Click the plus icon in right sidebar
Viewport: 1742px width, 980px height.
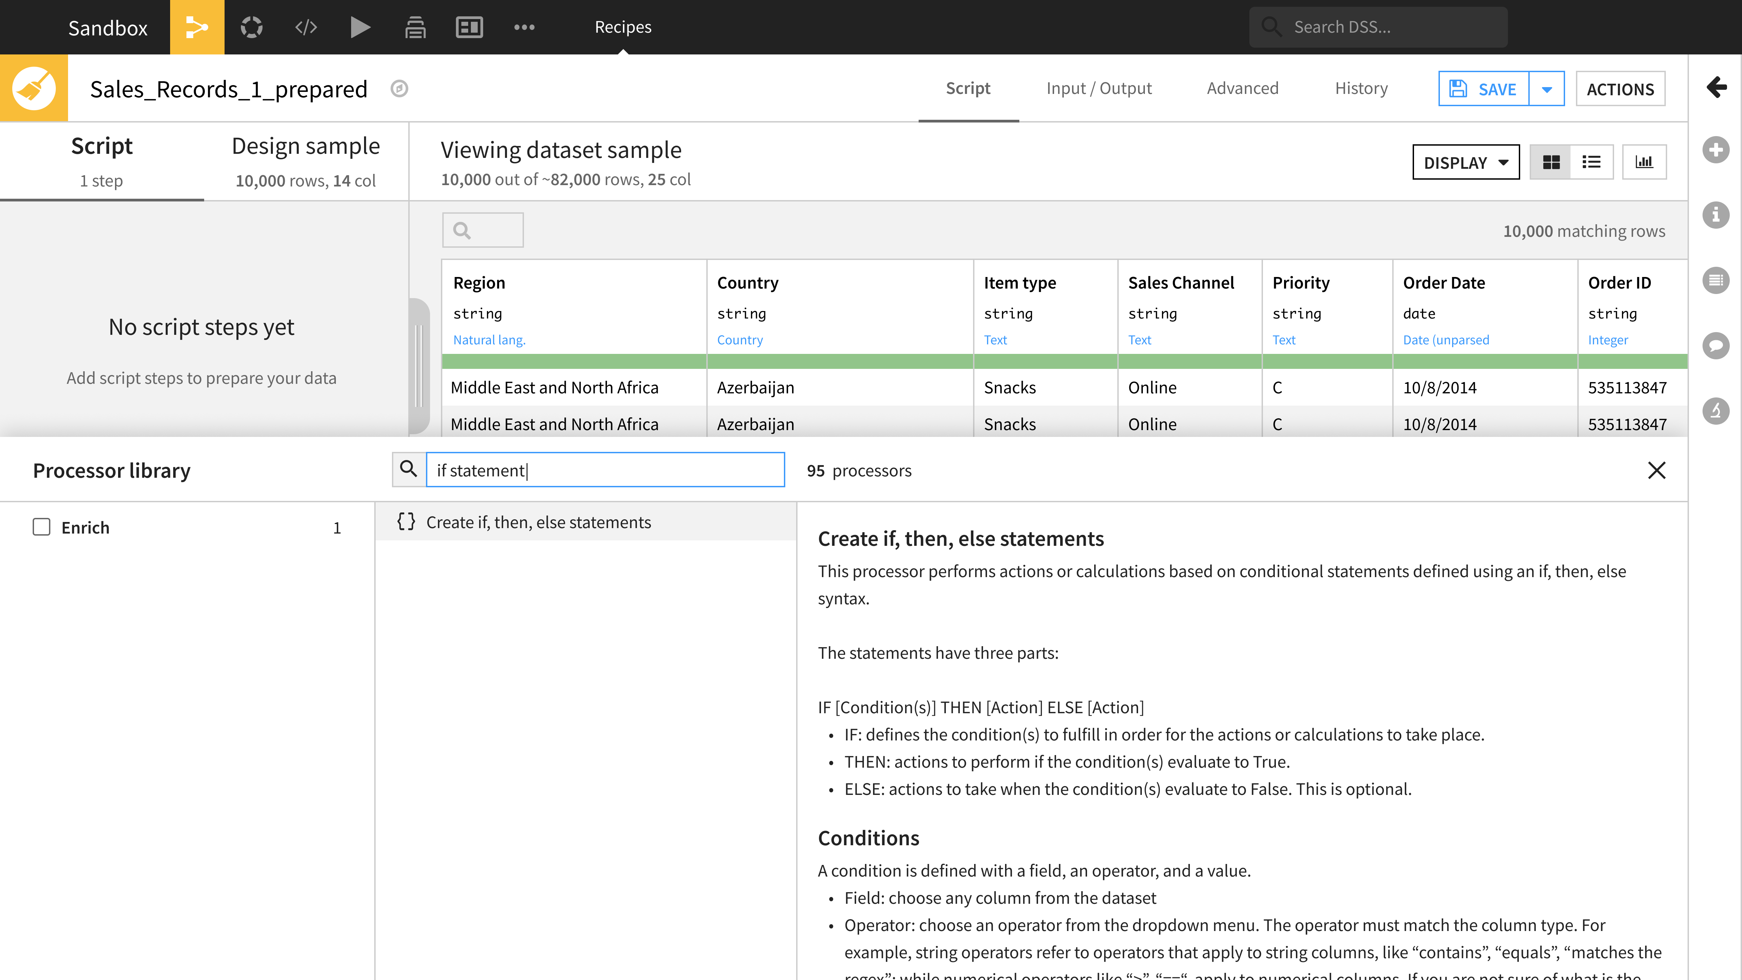(1715, 149)
